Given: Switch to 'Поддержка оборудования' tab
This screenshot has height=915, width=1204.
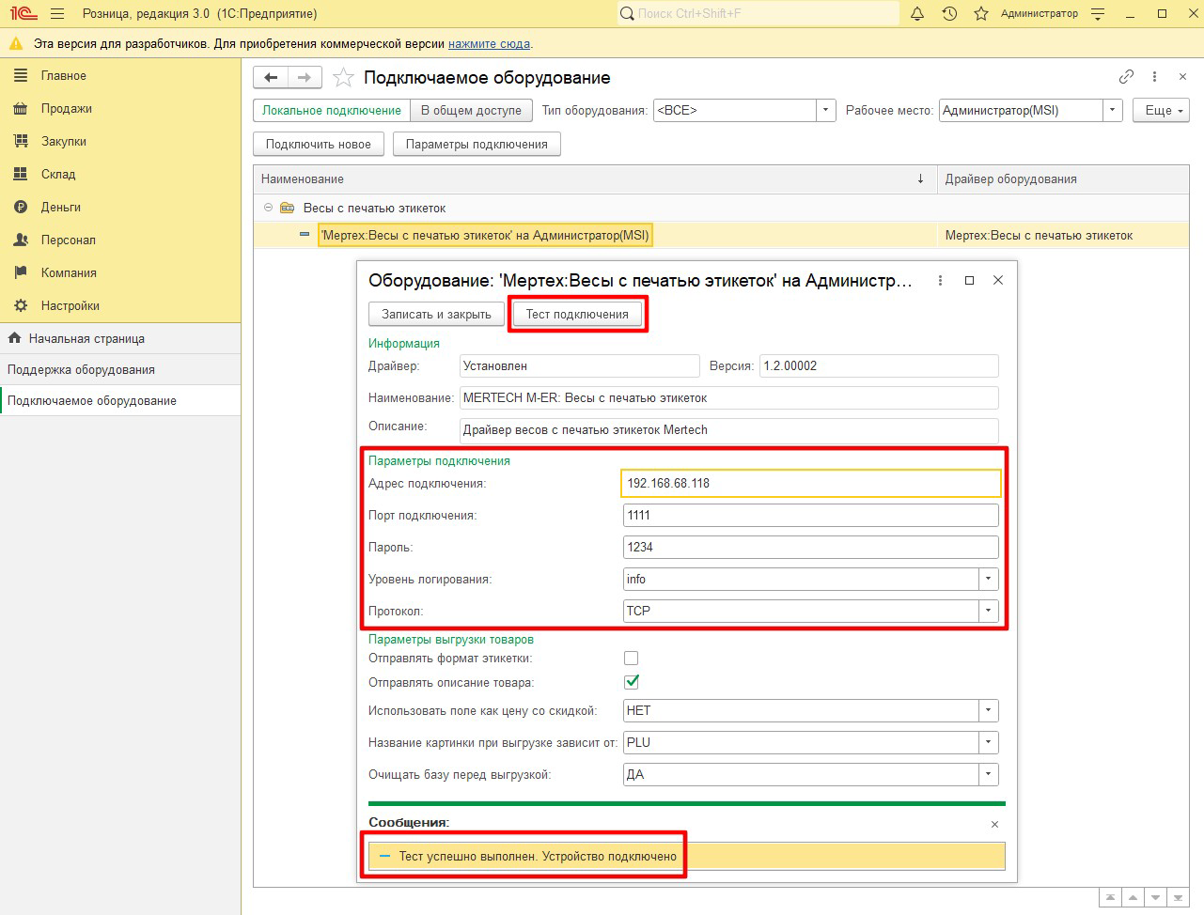Looking at the screenshot, I should click(x=81, y=370).
